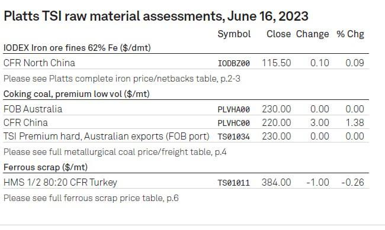
Task: Click the Coking coal premium low vol heading
Action: [76, 94]
